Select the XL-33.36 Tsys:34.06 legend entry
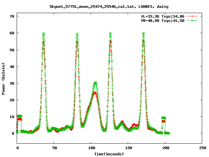 click(163, 16)
